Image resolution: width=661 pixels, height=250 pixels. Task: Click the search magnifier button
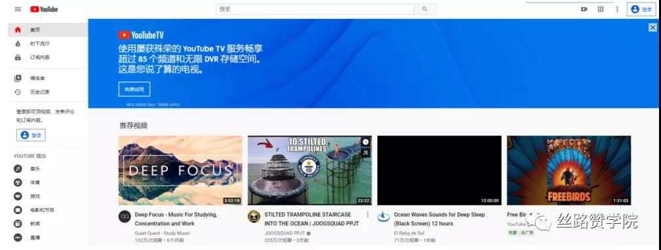[424, 9]
